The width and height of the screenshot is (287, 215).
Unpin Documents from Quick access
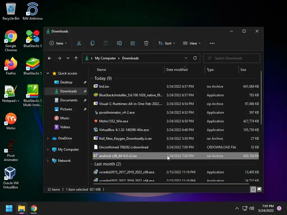click(85, 101)
